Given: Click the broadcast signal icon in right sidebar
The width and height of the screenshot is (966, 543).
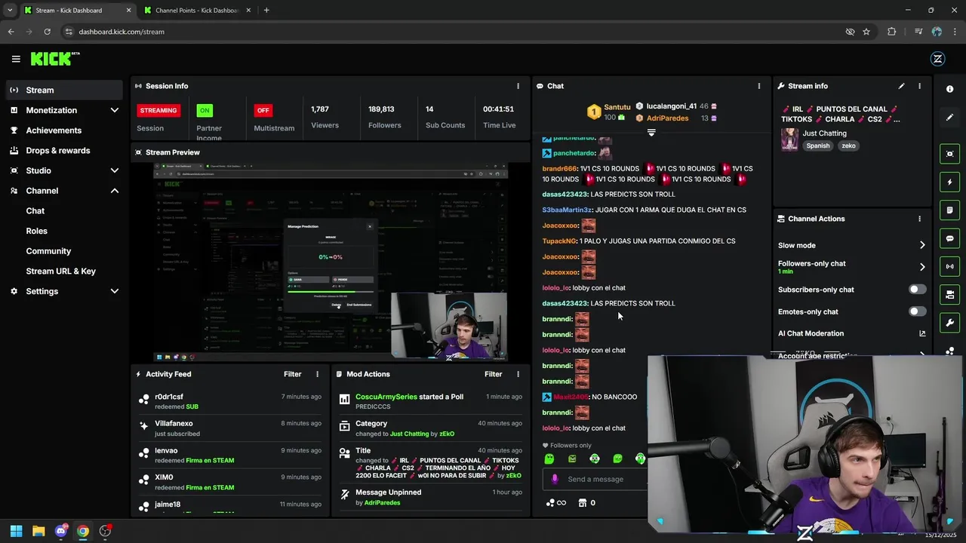Looking at the screenshot, I should coord(950,266).
